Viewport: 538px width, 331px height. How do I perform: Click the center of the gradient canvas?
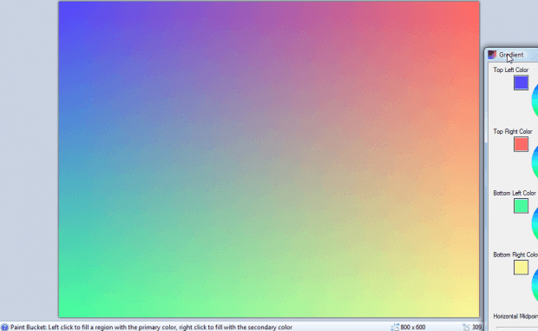[x=269, y=159]
